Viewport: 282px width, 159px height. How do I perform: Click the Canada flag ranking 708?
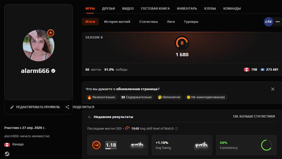tap(246, 69)
